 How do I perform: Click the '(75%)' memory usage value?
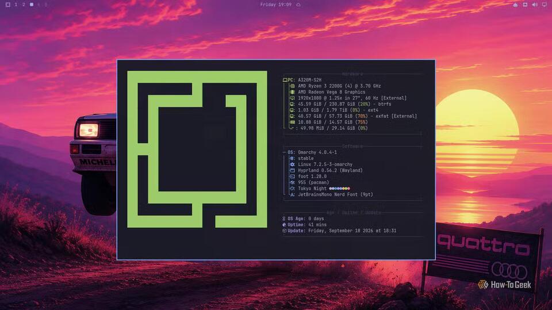click(x=362, y=123)
